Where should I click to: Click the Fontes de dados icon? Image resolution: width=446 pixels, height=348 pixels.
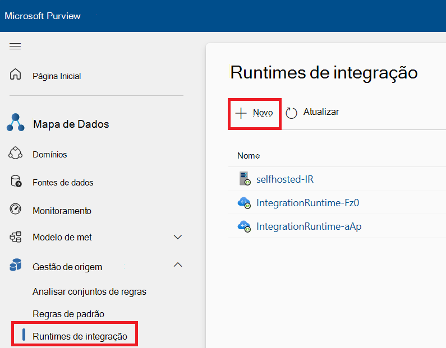tap(16, 182)
